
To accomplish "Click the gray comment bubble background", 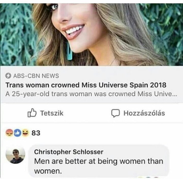I will pyautogui.click(x=99, y=161).
